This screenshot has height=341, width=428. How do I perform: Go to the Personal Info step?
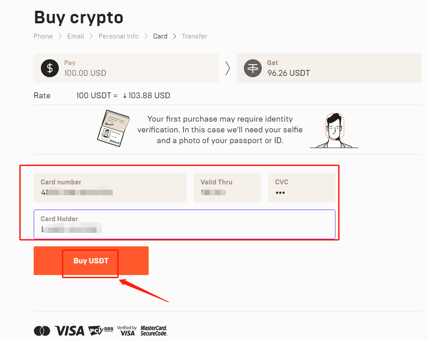click(x=119, y=36)
